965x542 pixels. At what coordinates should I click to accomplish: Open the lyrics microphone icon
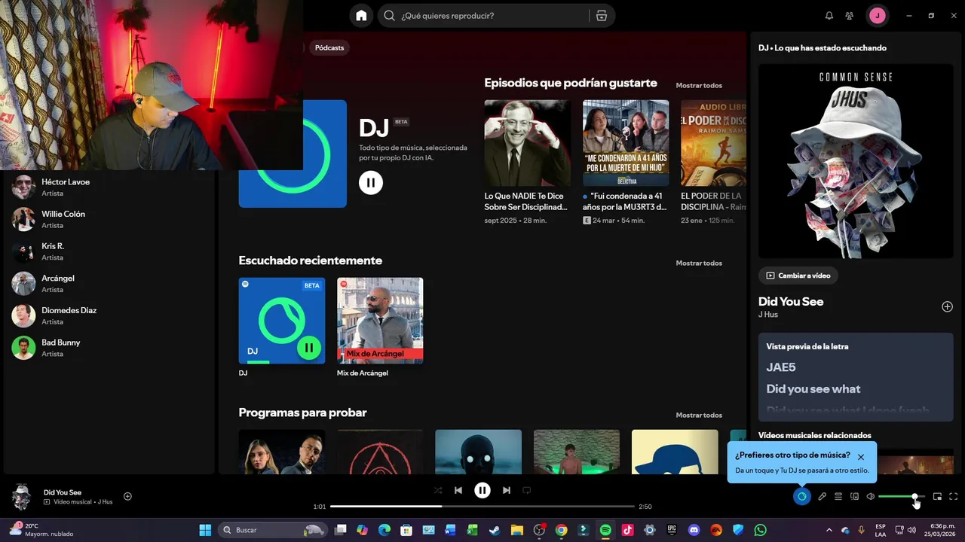pyautogui.click(x=823, y=496)
